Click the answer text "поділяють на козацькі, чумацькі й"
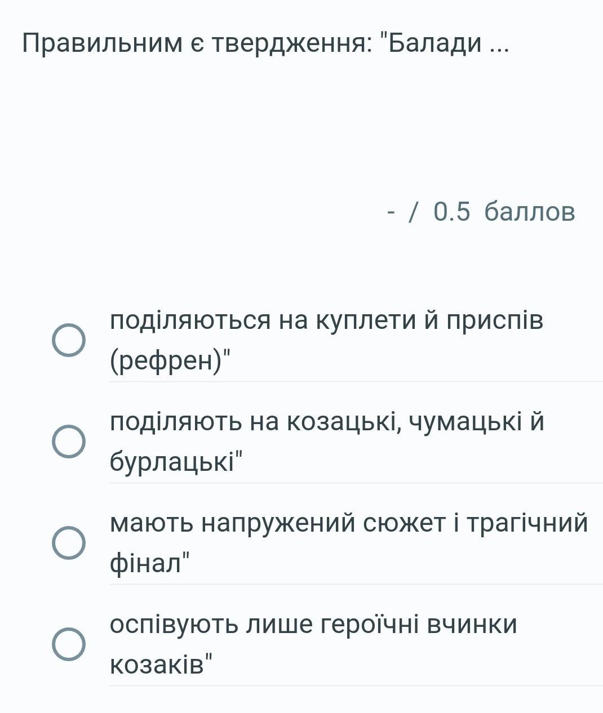Image resolution: width=603 pixels, height=713 pixels. (327, 422)
